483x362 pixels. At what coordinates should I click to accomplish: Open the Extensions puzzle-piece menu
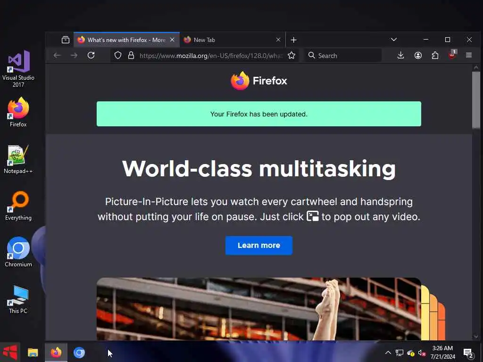tap(435, 56)
